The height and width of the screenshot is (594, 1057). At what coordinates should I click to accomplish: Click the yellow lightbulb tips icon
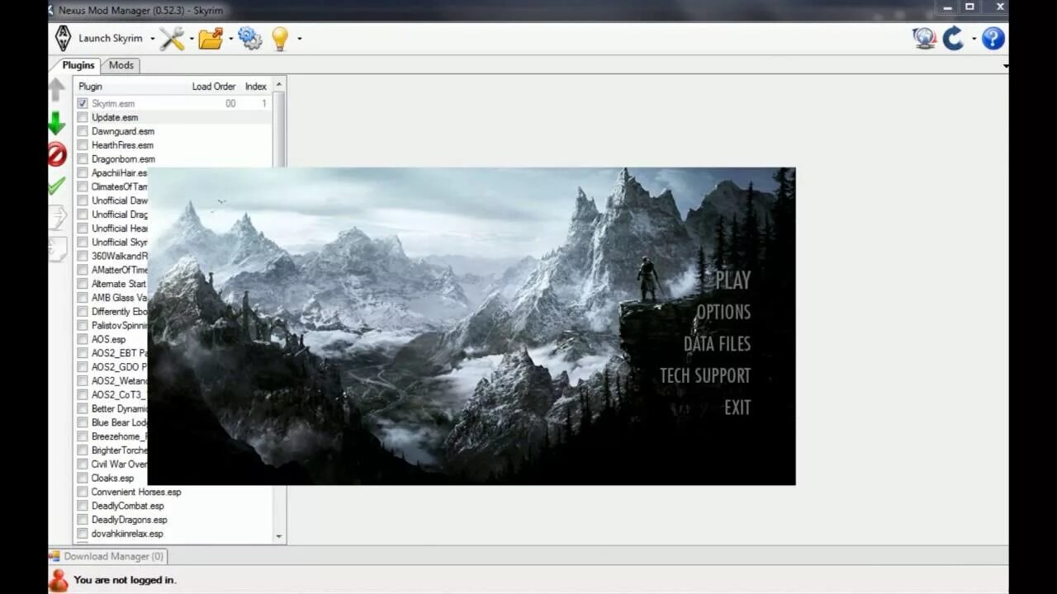click(280, 38)
